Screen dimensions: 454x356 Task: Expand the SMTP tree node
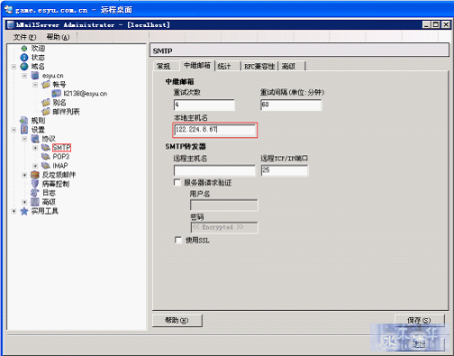pos(35,148)
